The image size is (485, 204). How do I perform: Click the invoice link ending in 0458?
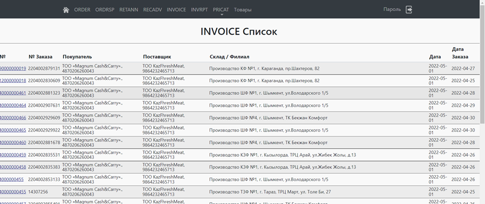pyautogui.click(x=13, y=167)
